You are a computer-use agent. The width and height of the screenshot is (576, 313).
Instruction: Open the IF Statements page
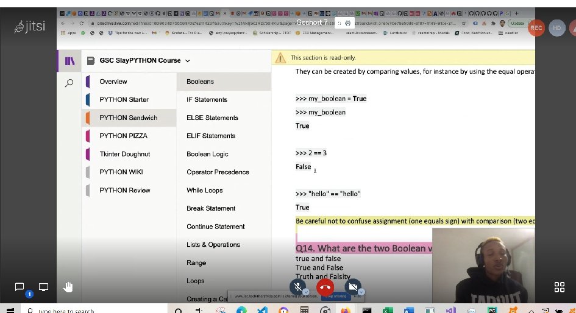[x=224, y=99]
